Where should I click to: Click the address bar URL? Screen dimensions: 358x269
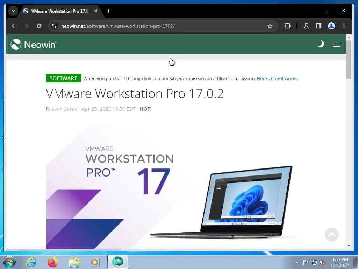click(x=118, y=26)
